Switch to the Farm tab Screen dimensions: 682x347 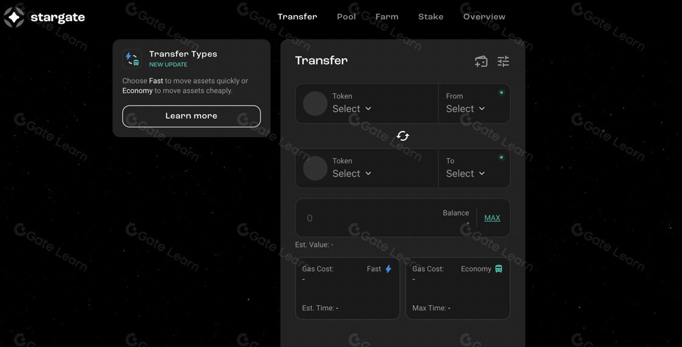coord(387,16)
